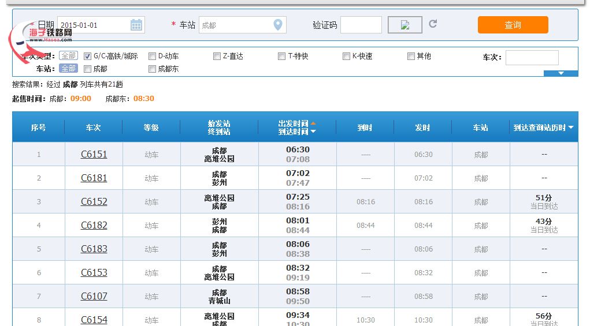Click the 车次 train number input box
The image size is (590, 326).
point(532,58)
